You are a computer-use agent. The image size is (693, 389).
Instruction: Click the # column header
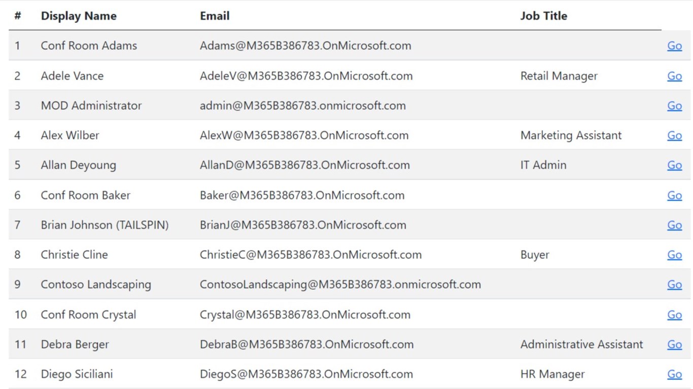[x=18, y=16]
